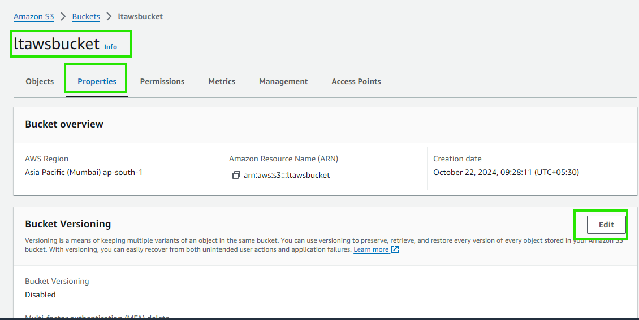Switch to the Metrics tab
The image size is (639, 320).
point(222,81)
